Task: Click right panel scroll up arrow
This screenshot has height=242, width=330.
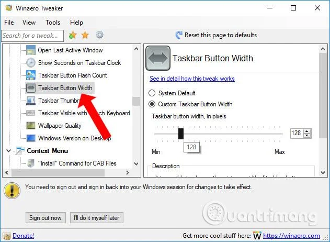Action: pyautogui.click(x=323, y=49)
